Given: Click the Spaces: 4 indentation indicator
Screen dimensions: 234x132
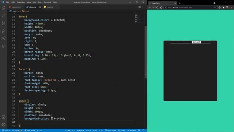Looking at the screenshot, I should (x=80, y=131).
